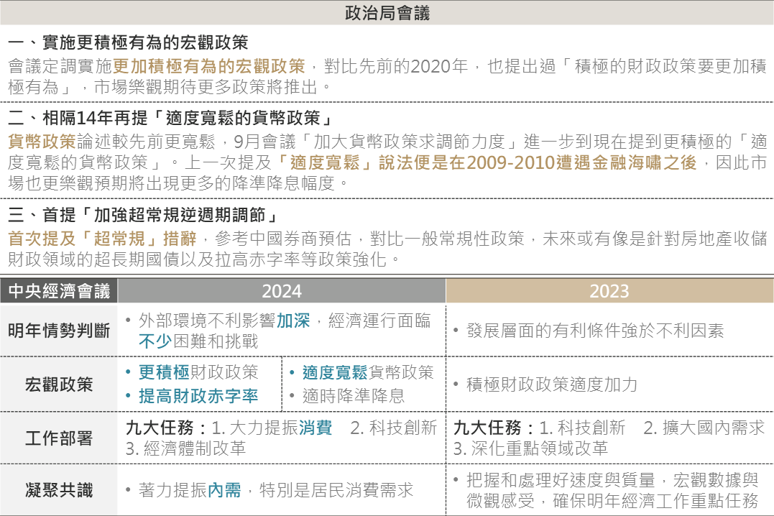Click the 中央經濟會議 table header cell
This screenshot has width=774, height=516.
point(59,291)
